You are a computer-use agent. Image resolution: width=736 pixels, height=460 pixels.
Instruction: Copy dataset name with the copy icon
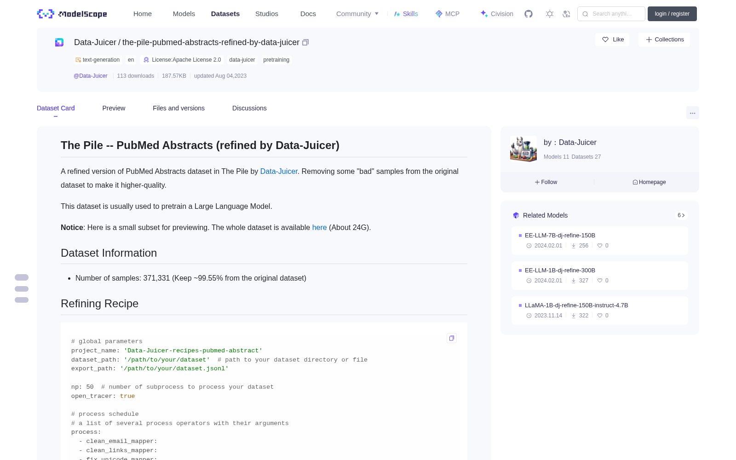point(305,42)
